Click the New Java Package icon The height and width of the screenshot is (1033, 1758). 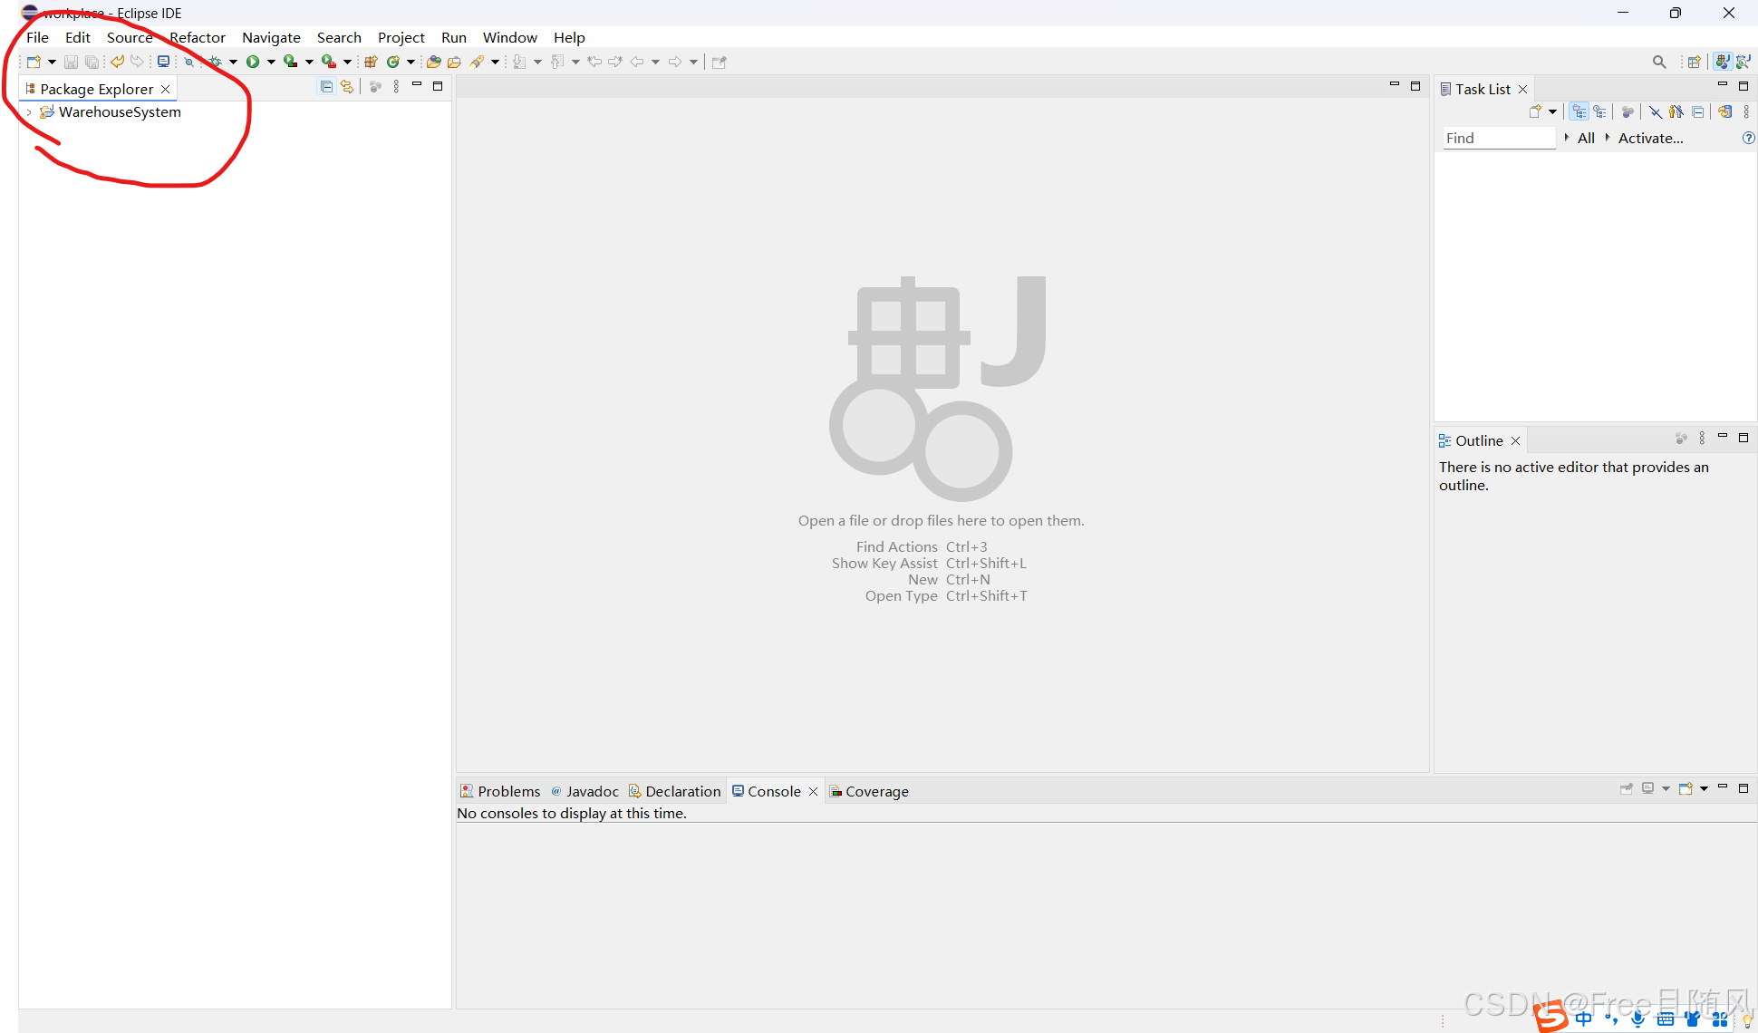pos(372,62)
